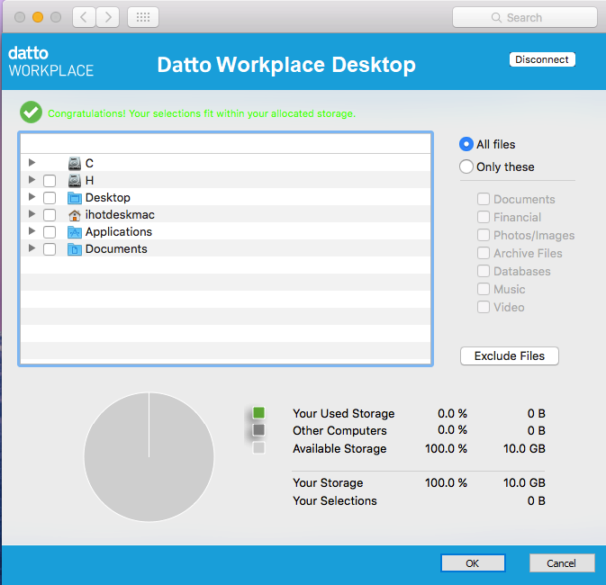Click the Desktop folder icon
The height and width of the screenshot is (585, 606).
click(75, 197)
